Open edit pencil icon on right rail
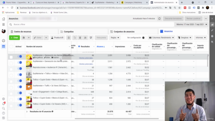 click(212, 30)
